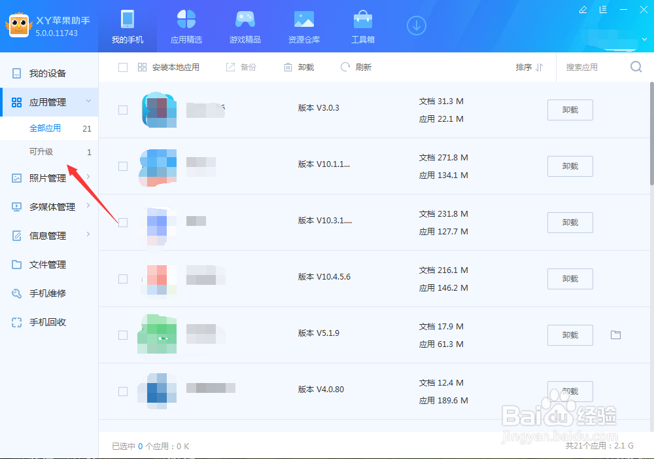Switch to the 应用精选 tab
The width and height of the screenshot is (654, 459).
(186, 26)
